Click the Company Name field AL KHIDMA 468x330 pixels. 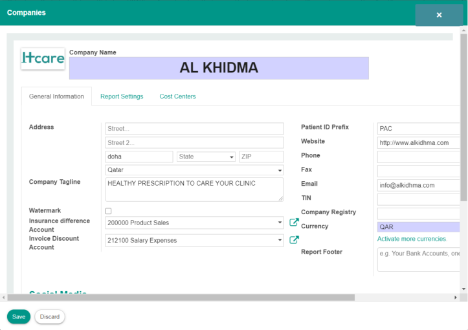pyautogui.click(x=219, y=68)
